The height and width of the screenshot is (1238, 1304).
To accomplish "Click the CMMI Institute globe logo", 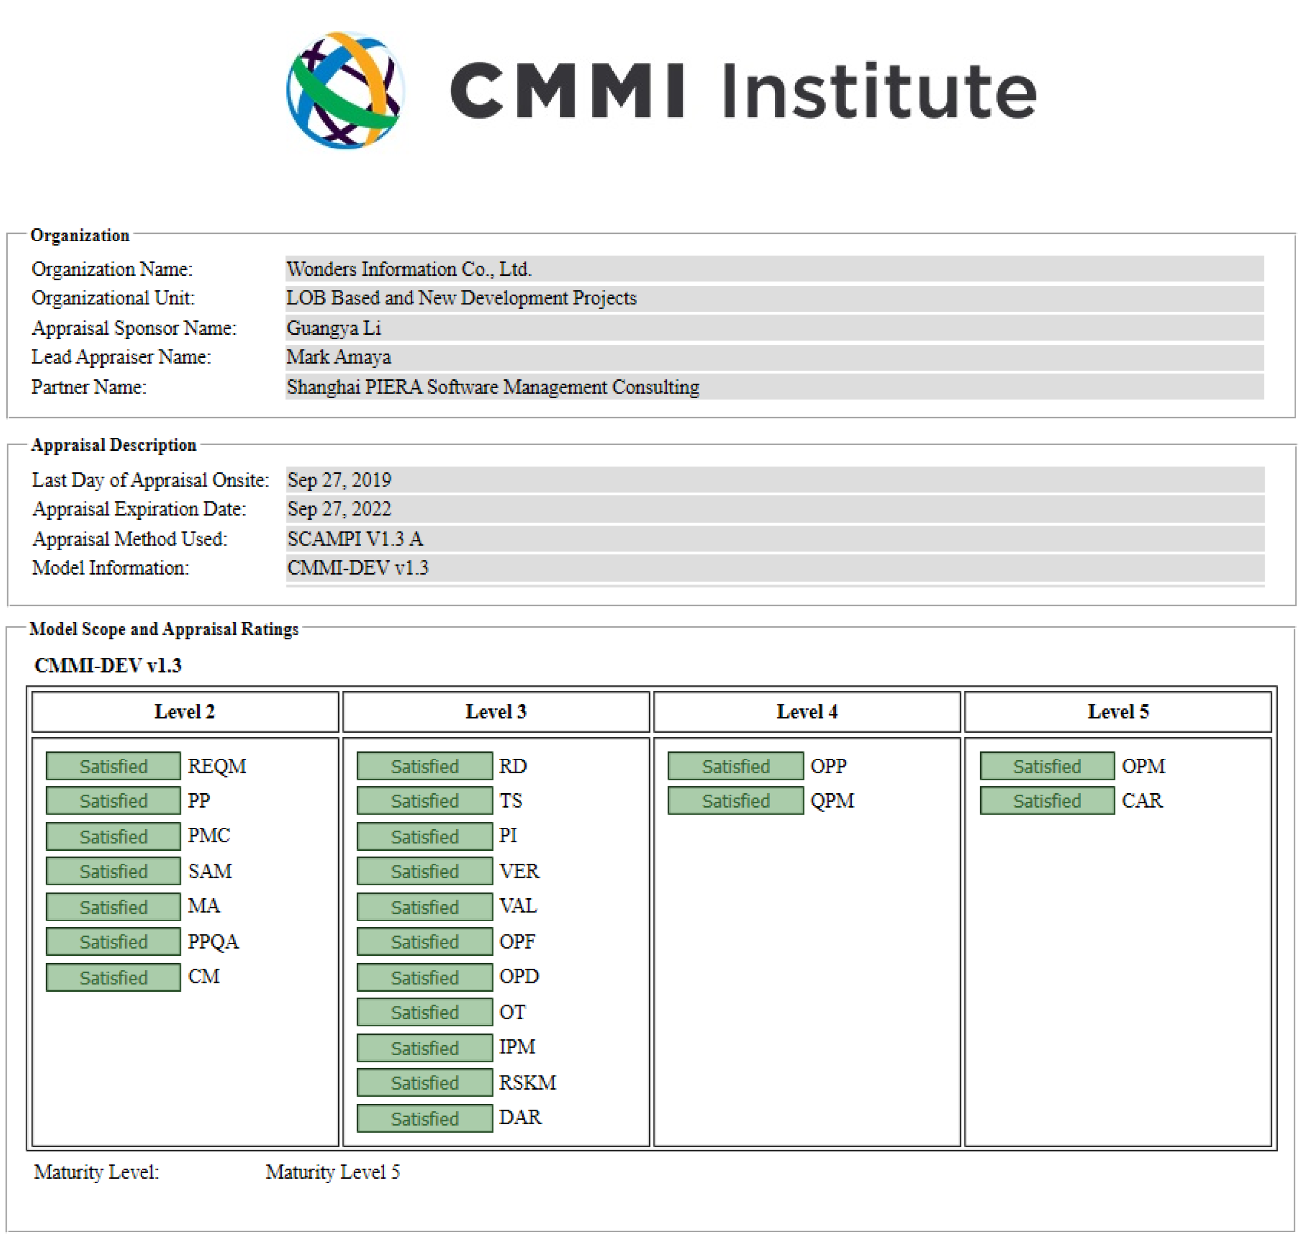I will tap(345, 90).
